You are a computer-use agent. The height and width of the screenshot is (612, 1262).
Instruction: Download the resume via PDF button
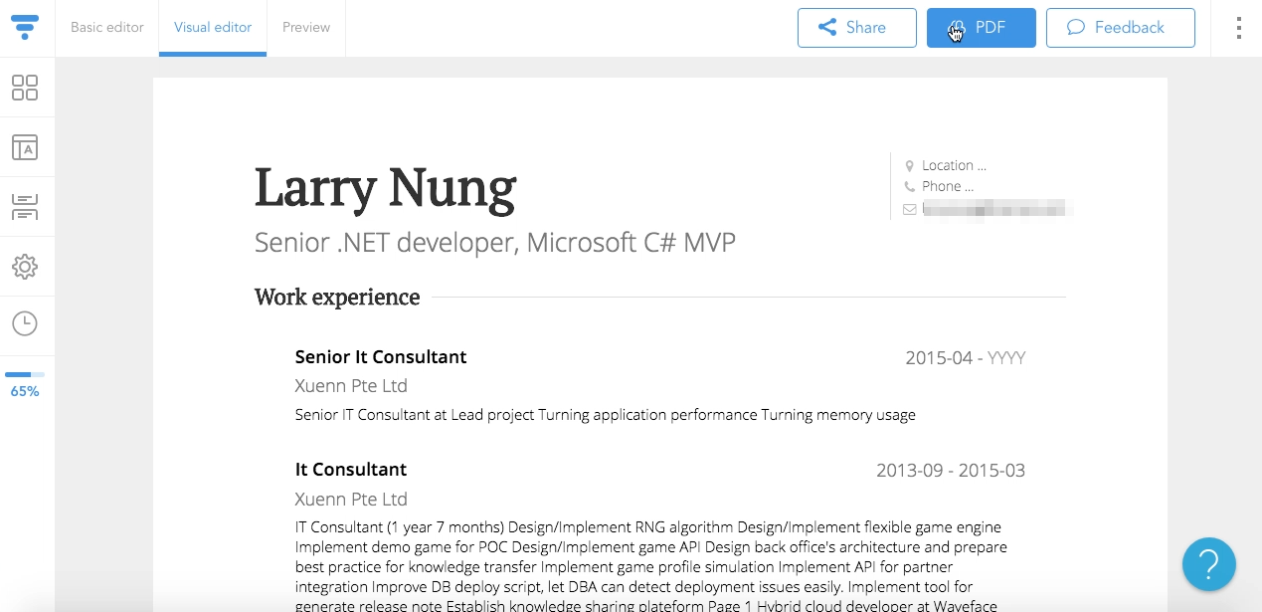coord(981,28)
